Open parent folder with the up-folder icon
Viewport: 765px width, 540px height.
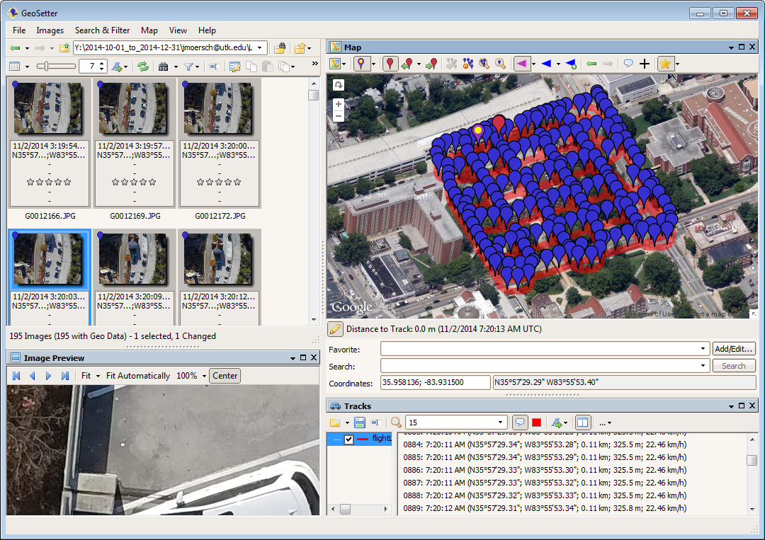pos(64,48)
